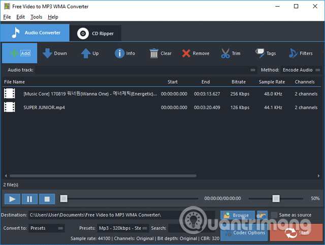Viewport: 325px width, 245px height.
Task: Open the File menu
Action: pos(7,17)
